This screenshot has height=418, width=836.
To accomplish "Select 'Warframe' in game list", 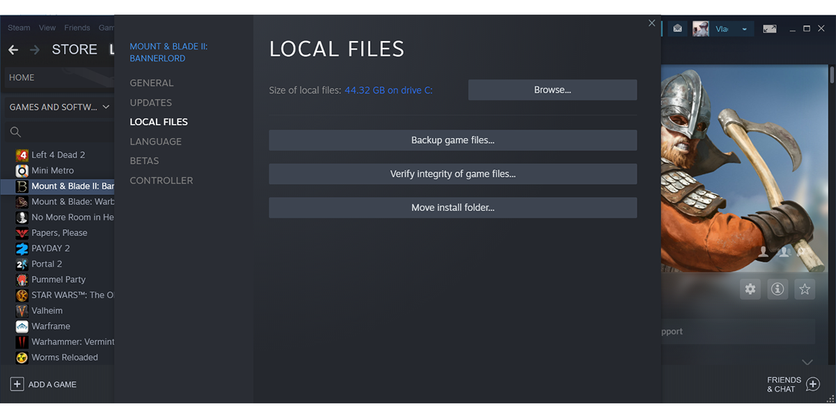I will 51,326.
